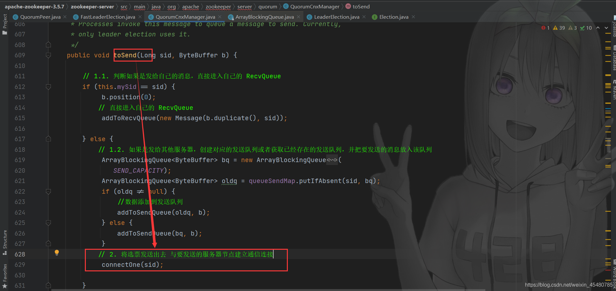This screenshot has height=291, width=616.
Task: Click the main breadcrumb
Action: click(139, 6)
